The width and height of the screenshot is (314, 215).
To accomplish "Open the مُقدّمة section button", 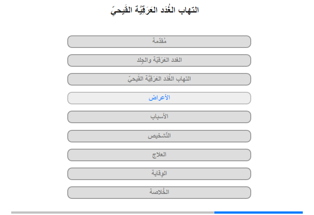I will tap(159, 42).
